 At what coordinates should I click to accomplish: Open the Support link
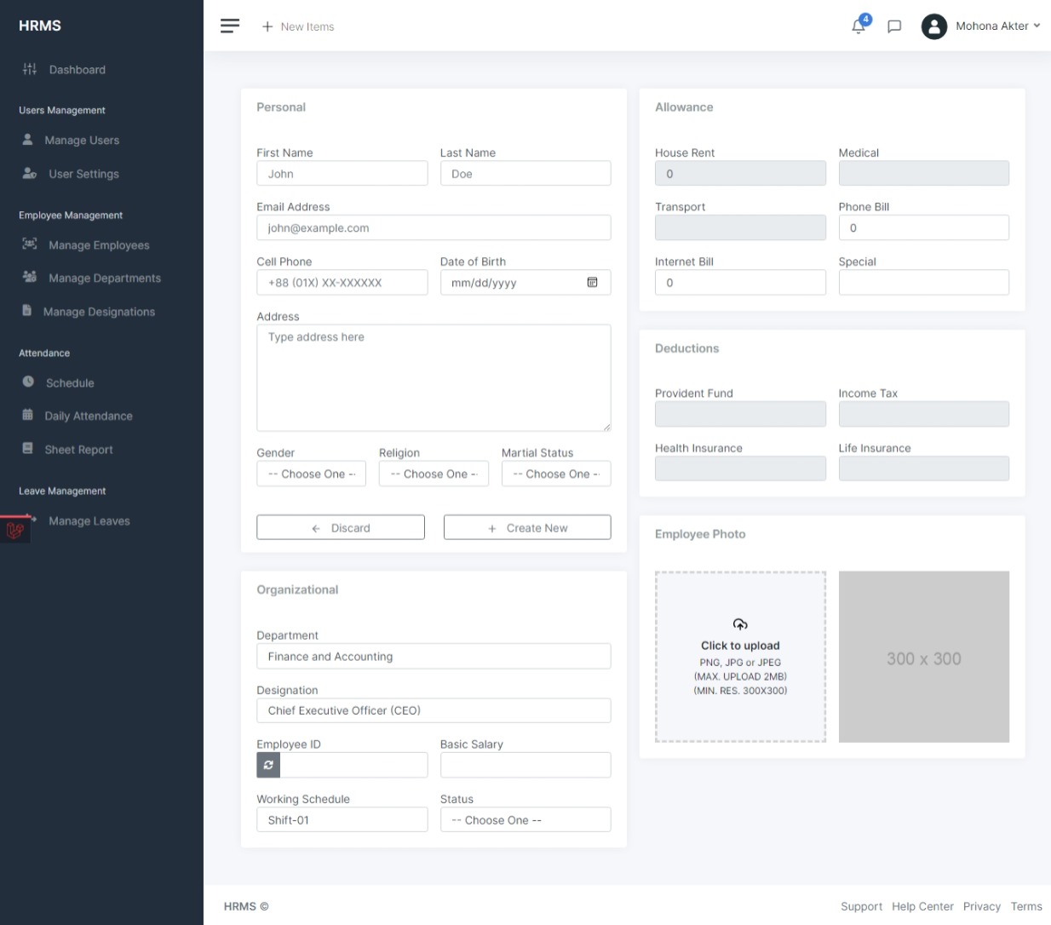point(861,906)
